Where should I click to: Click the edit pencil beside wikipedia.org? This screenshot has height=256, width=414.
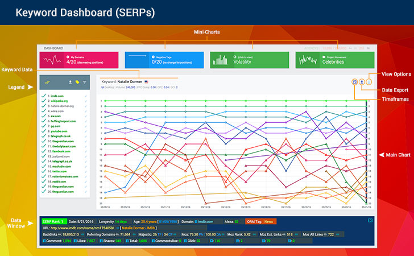(x=85, y=101)
